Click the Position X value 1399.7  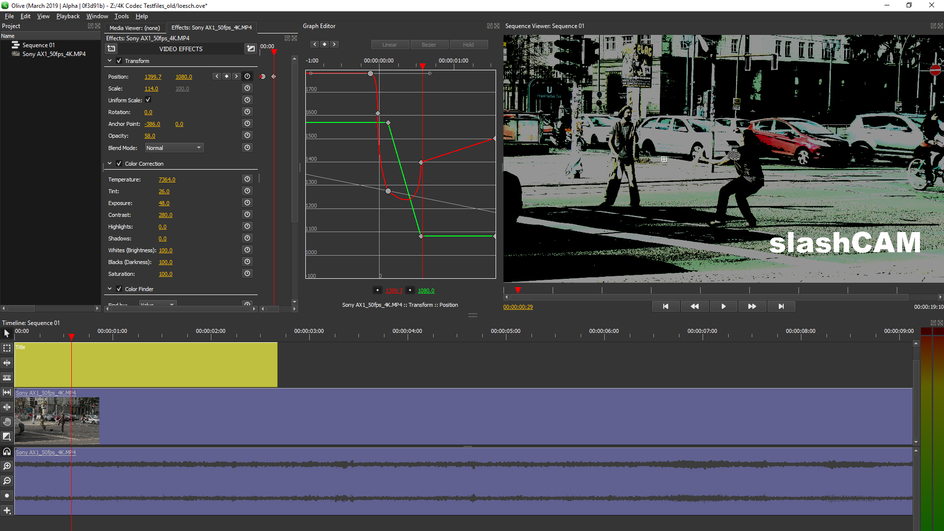pos(153,77)
